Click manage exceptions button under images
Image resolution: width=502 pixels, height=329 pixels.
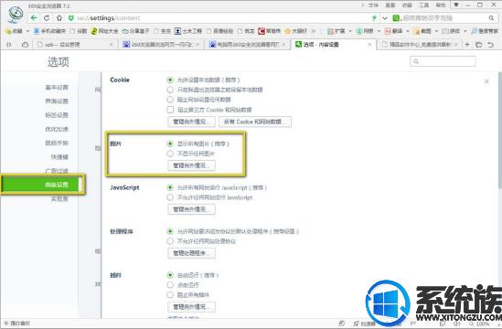[x=191, y=165]
